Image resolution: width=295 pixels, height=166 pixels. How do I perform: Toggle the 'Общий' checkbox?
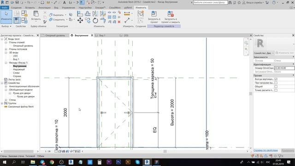[x=276, y=87]
